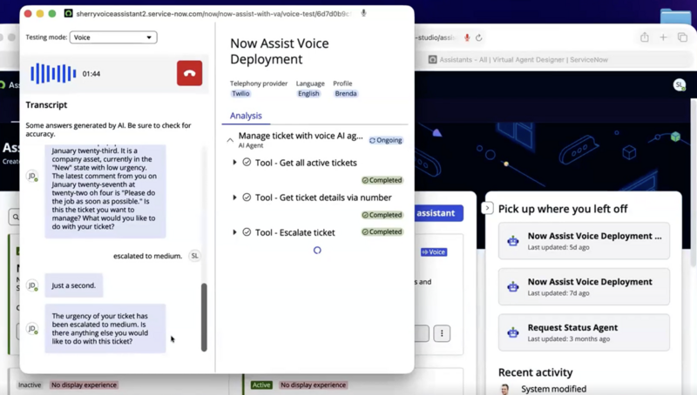Viewport: 697px width, 395px height.
Task: Click No display experience badge next to Active
Action: click(313, 385)
